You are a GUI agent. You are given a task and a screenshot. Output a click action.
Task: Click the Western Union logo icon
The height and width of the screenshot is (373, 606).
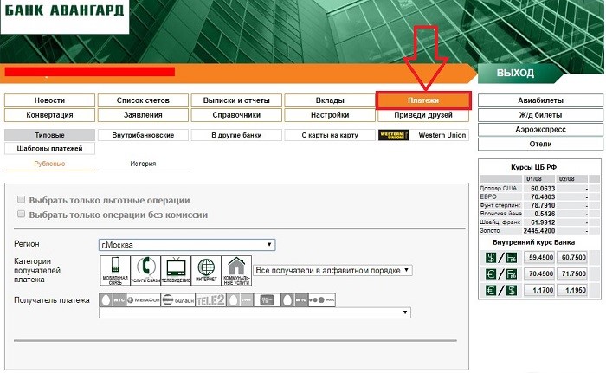click(x=393, y=135)
